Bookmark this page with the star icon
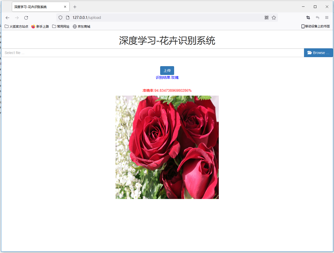334x253 pixels. 274,18
